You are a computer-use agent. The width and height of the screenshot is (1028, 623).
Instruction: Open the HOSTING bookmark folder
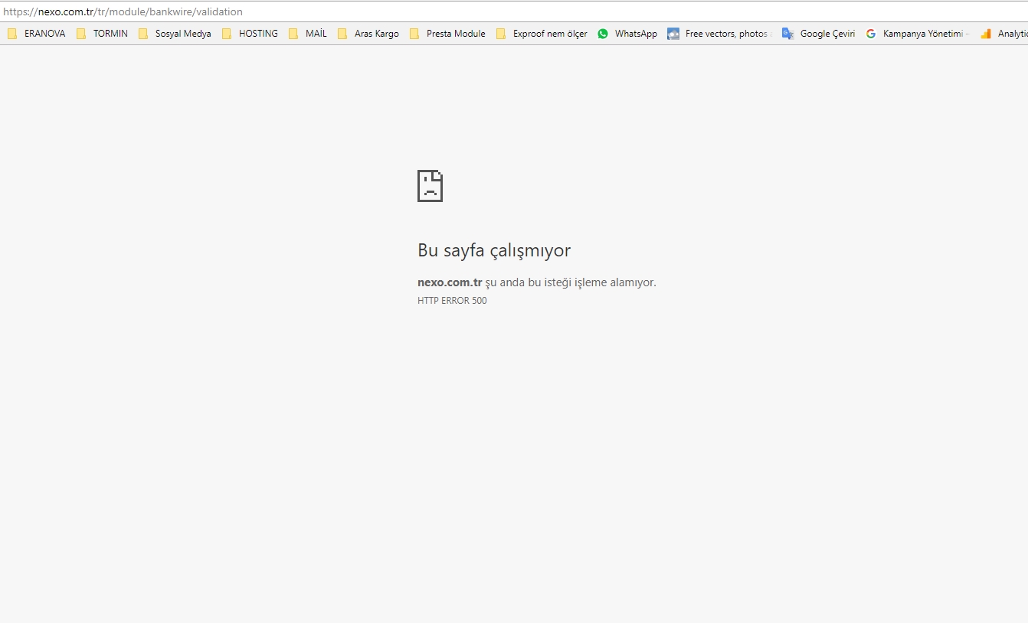pyautogui.click(x=250, y=34)
